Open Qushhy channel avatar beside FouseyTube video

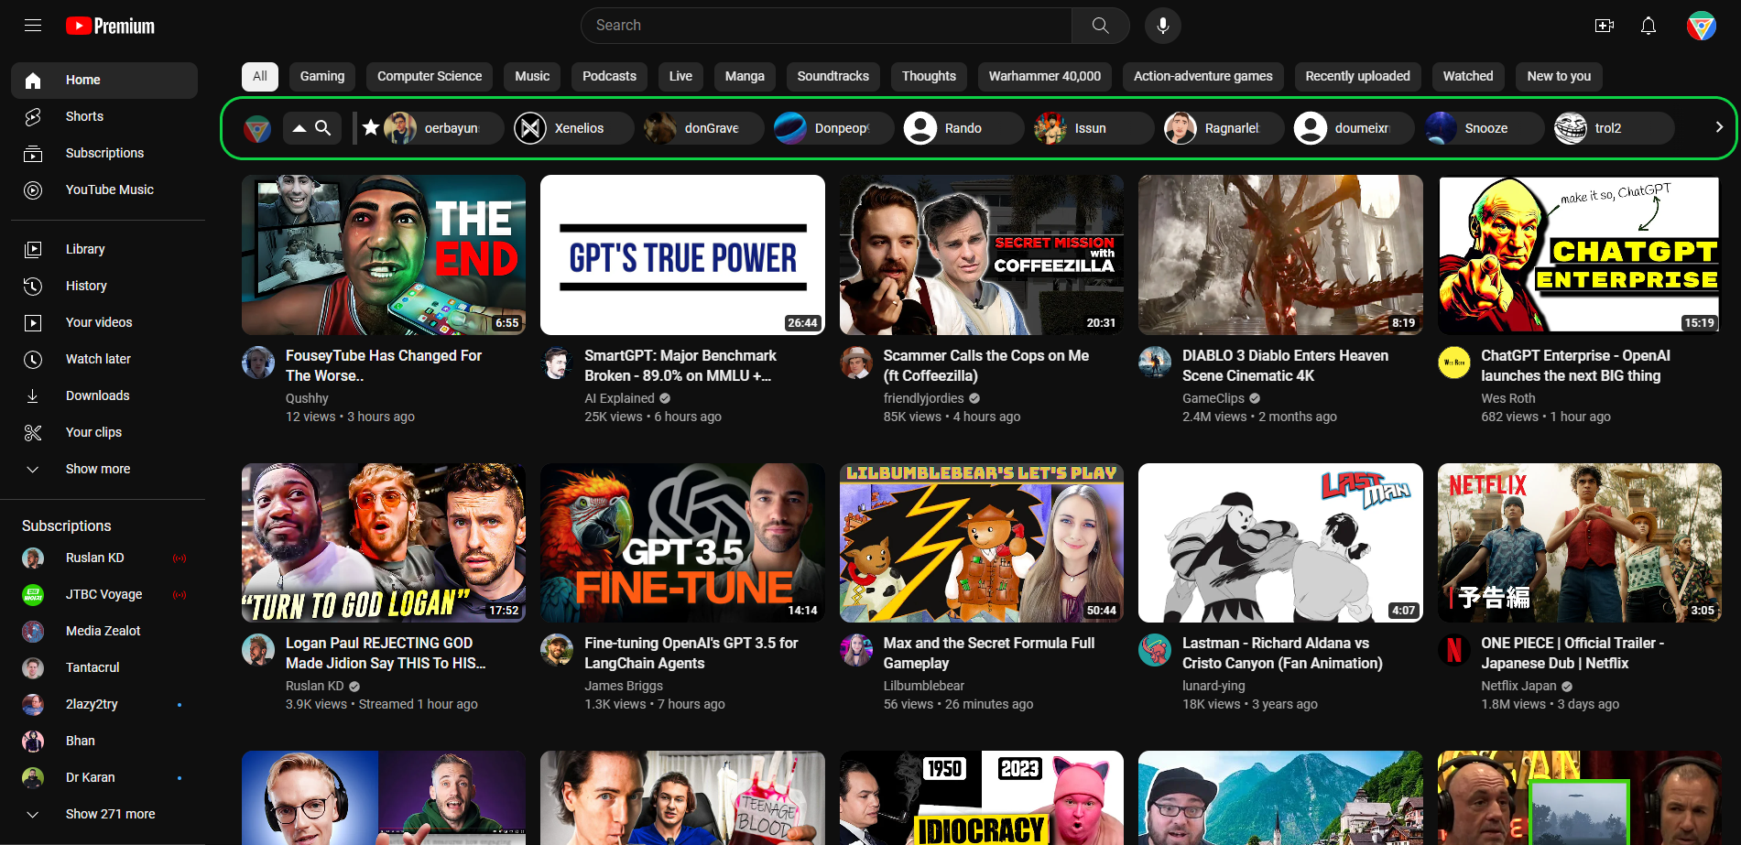[x=258, y=363]
